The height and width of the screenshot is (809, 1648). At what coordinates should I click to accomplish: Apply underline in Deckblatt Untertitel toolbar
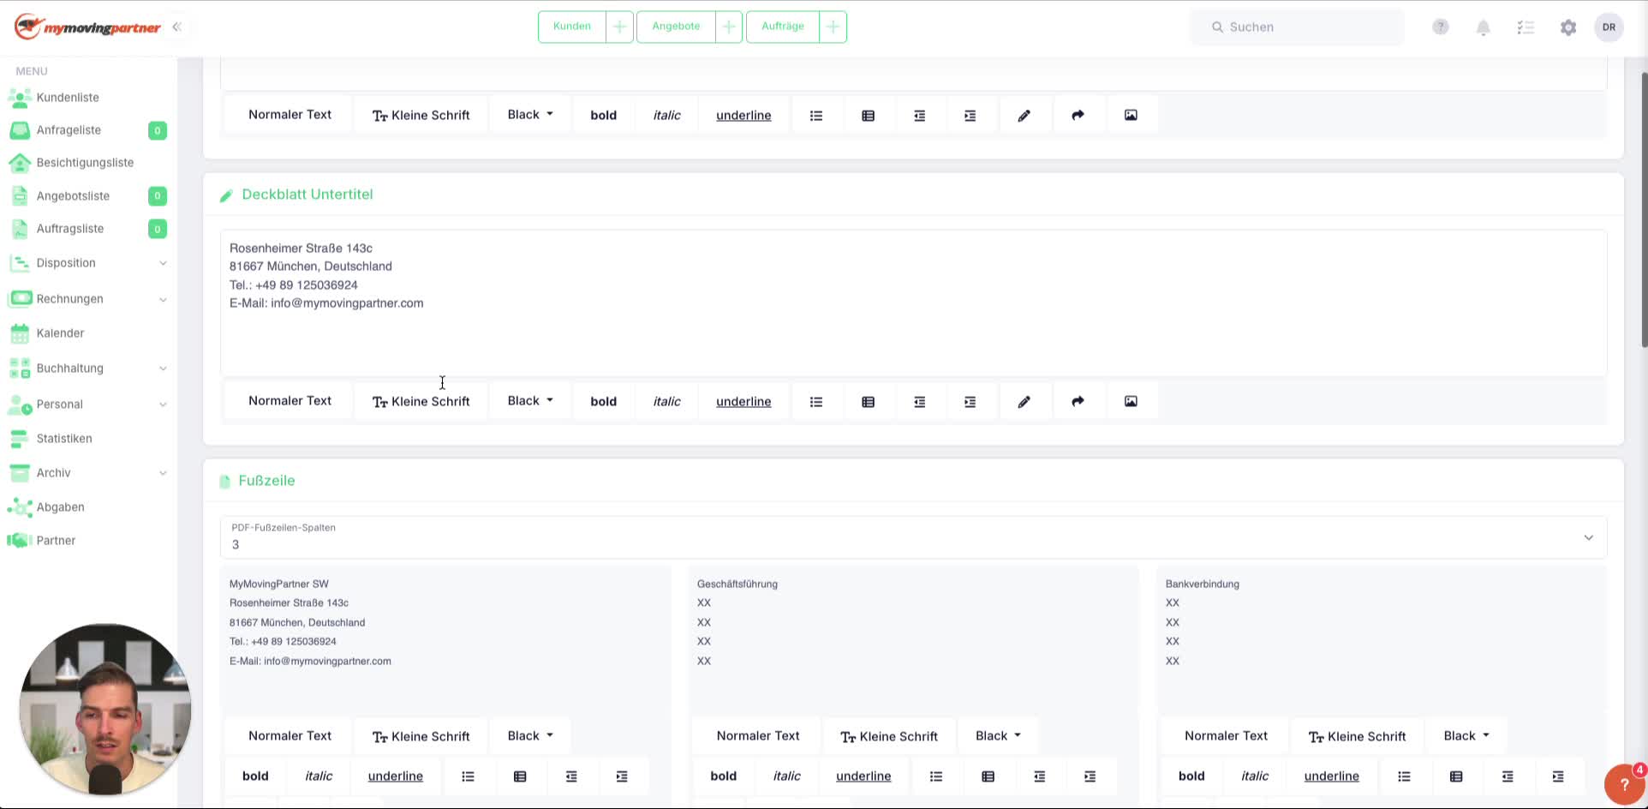click(x=743, y=401)
